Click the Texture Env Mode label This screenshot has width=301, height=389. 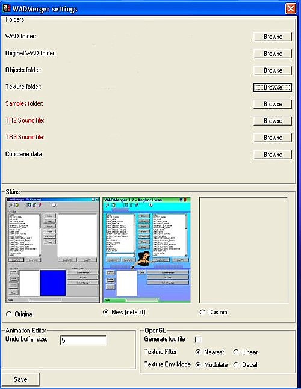tap(167, 364)
